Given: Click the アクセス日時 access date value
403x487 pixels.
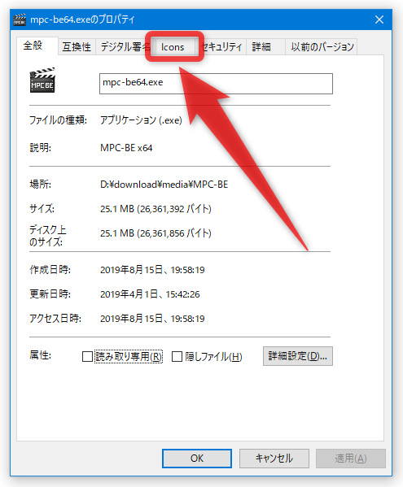Looking at the screenshot, I should pos(152,319).
